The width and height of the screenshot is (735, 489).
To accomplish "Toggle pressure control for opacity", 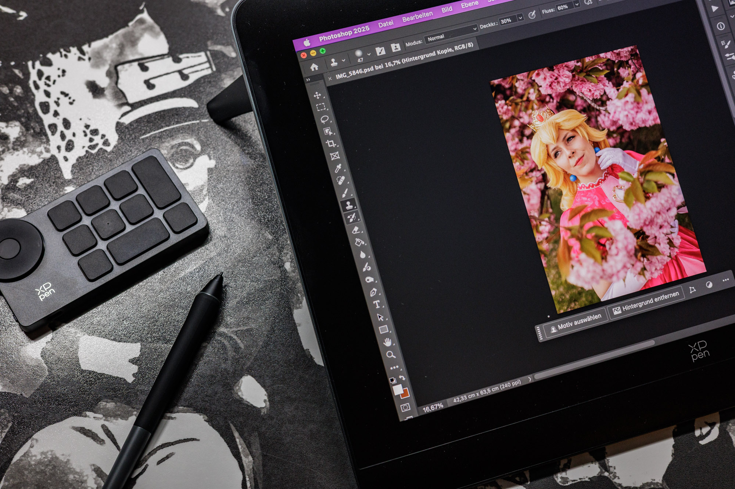I will (532, 15).
